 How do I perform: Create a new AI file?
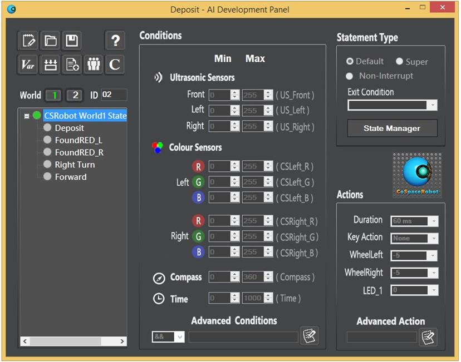point(28,41)
